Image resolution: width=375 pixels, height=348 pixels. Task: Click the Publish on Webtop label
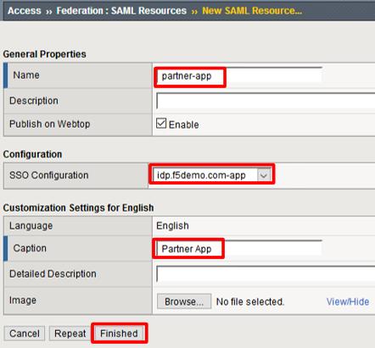49,124
